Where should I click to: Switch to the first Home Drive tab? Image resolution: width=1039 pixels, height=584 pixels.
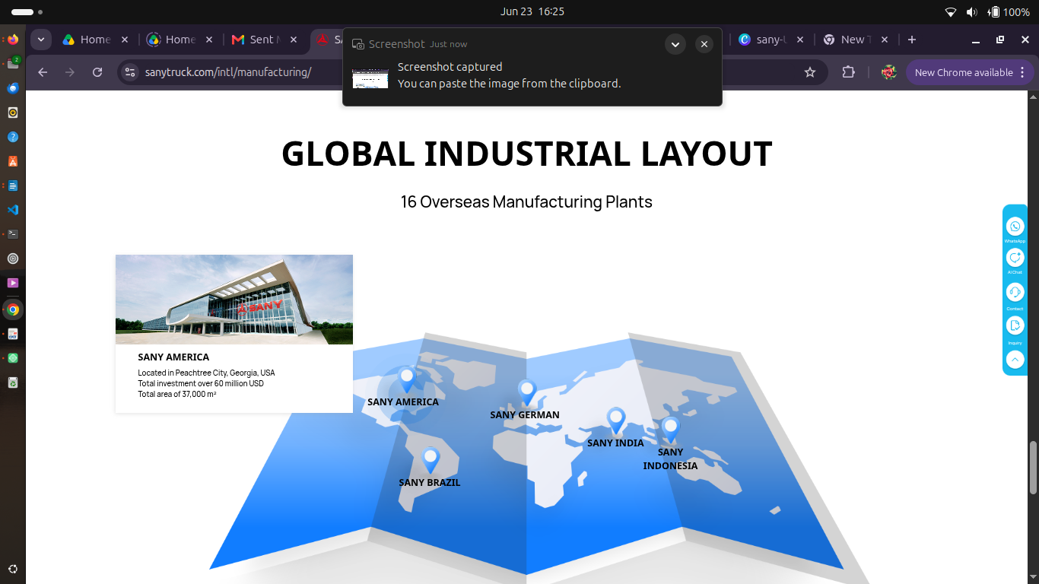[x=95, y=40]
